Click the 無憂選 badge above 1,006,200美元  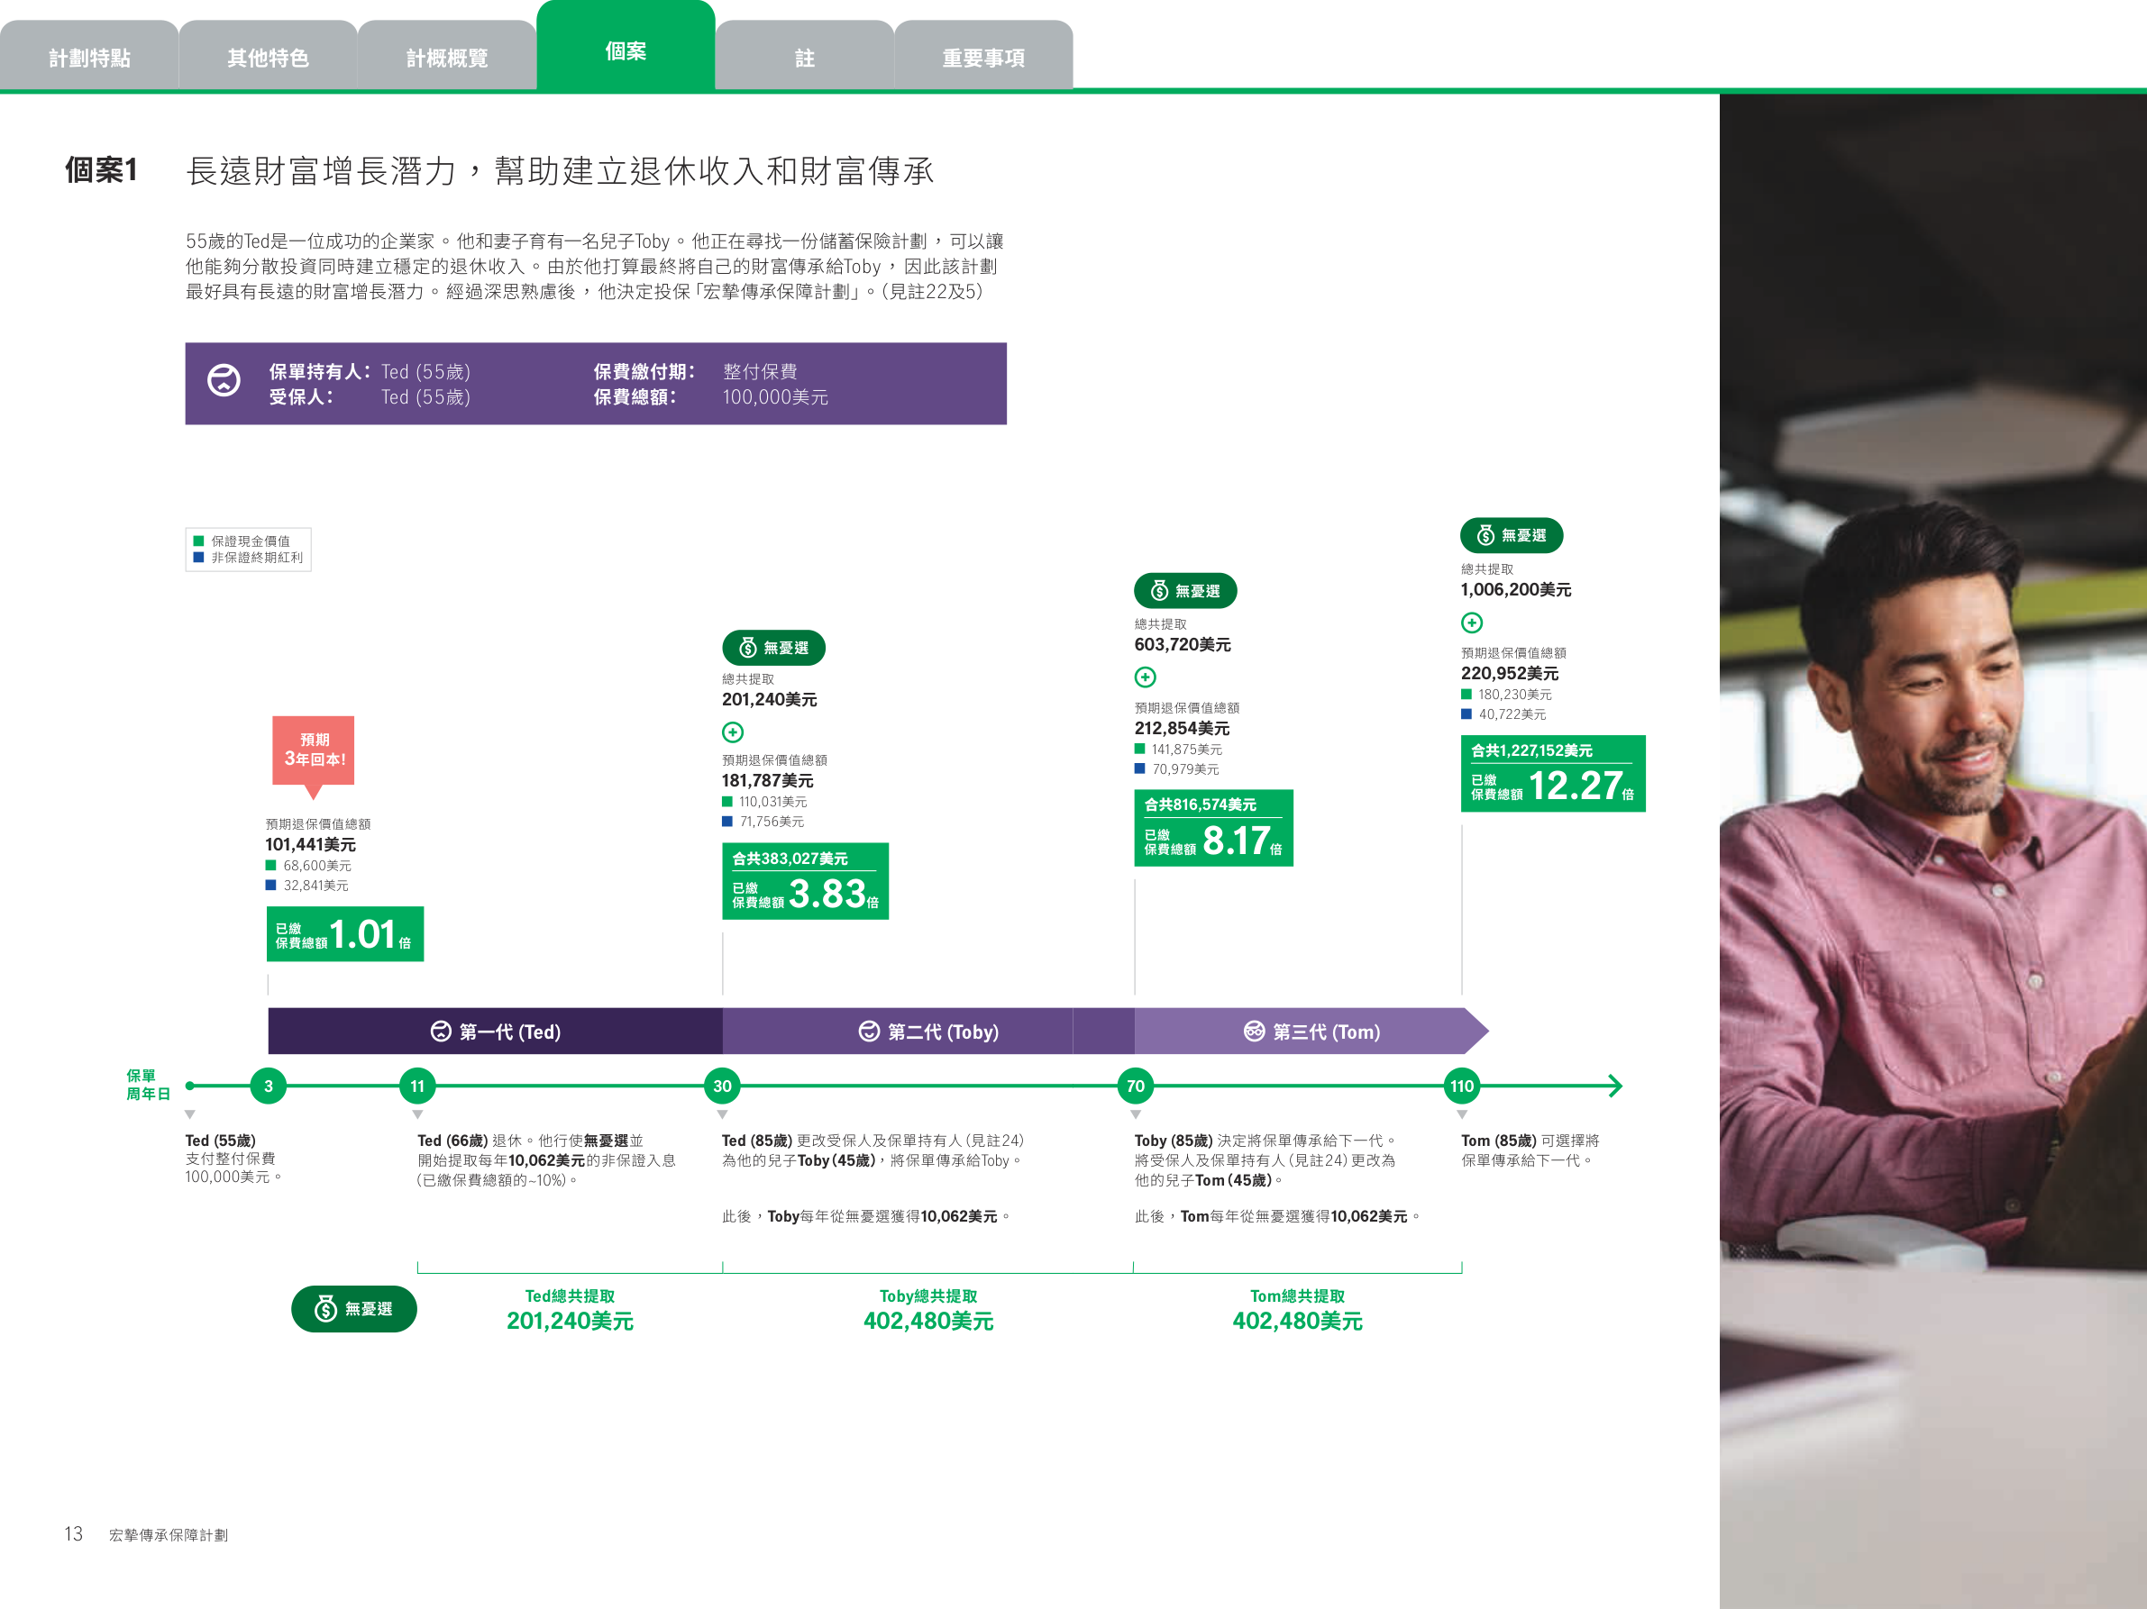(1512, 535)
